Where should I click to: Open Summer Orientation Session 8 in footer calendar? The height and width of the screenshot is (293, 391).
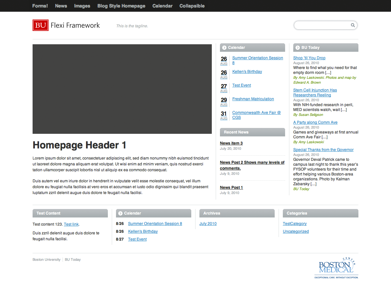[x=155, y=224]
